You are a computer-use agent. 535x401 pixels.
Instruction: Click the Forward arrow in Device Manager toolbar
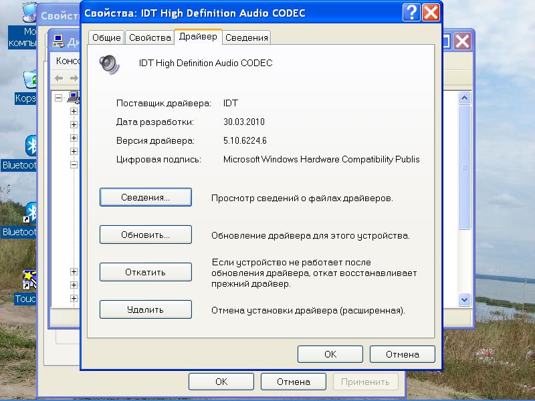[x=72, y=78]
